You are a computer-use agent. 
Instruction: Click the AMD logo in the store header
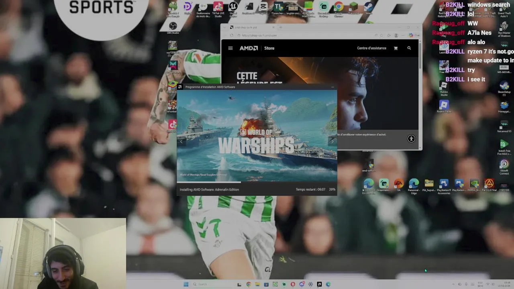(x=249, y=48)
